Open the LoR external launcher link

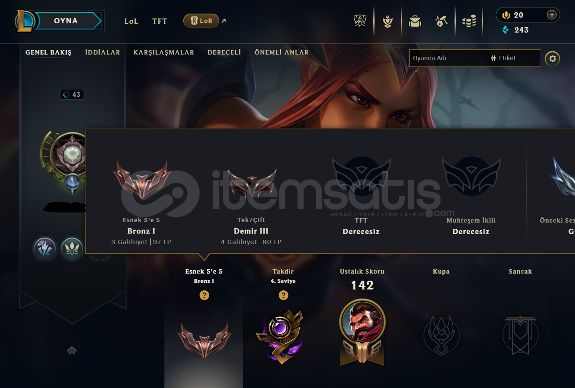click(x=205, y=21)
